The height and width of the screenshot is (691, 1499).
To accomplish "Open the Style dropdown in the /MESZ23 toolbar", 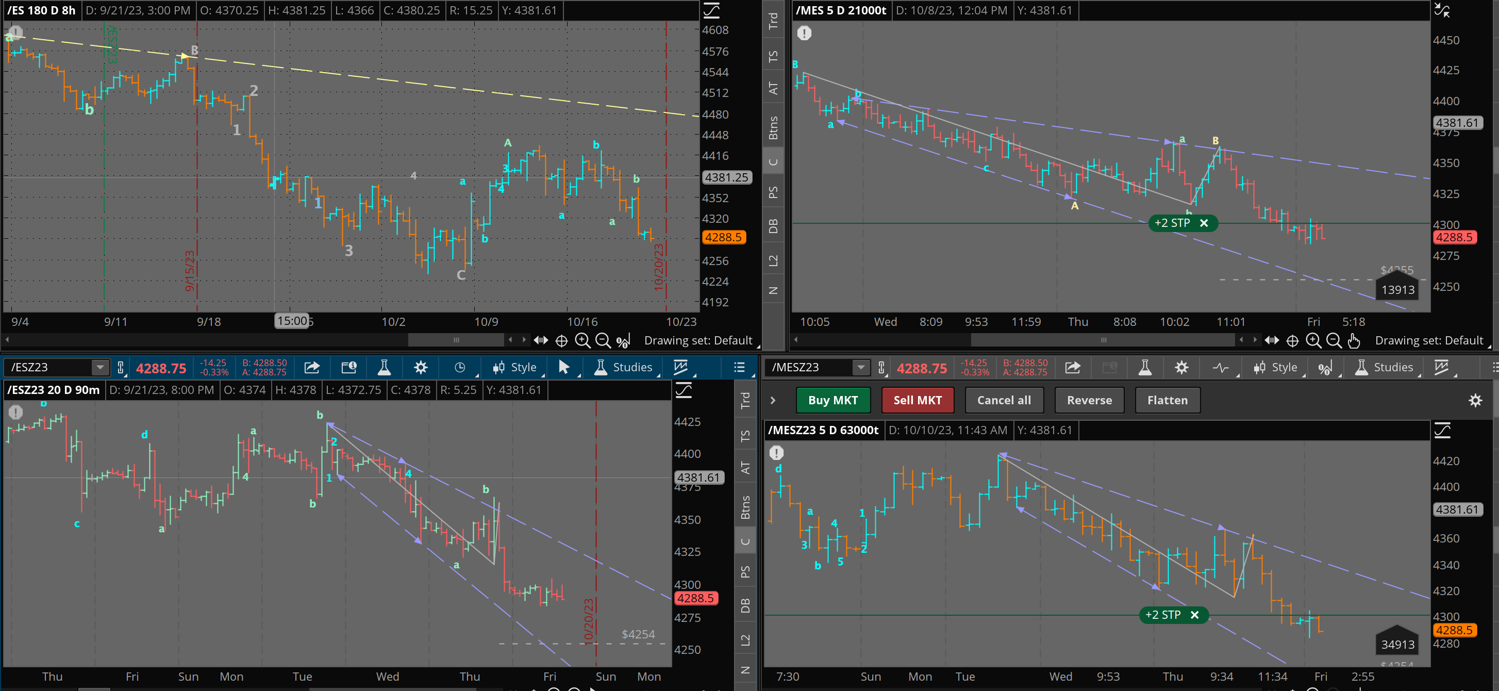I will tap(1276, 367).
